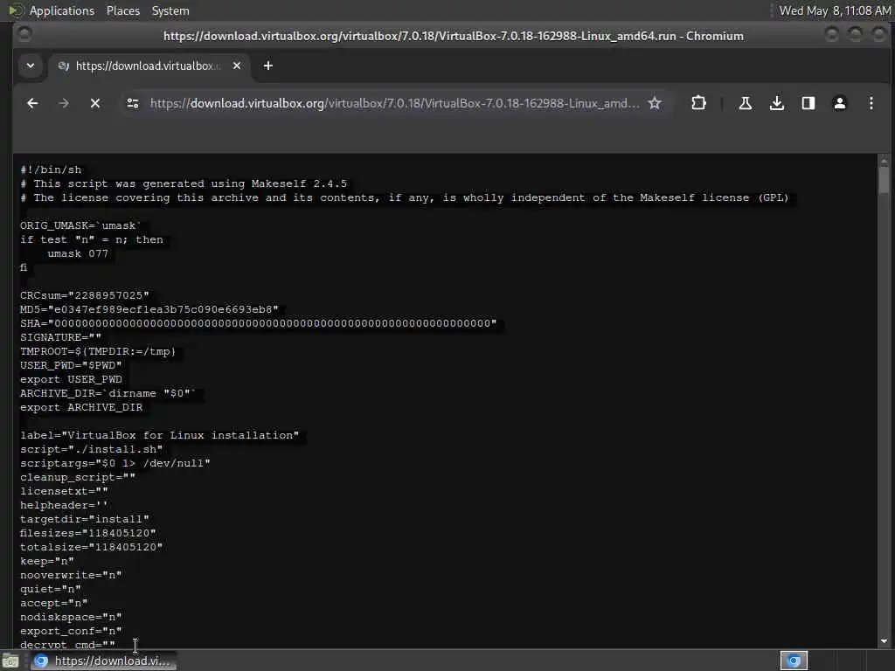Stop loading the page
Image resolution: width=895 pixels, height=671 pixels.
95,103
